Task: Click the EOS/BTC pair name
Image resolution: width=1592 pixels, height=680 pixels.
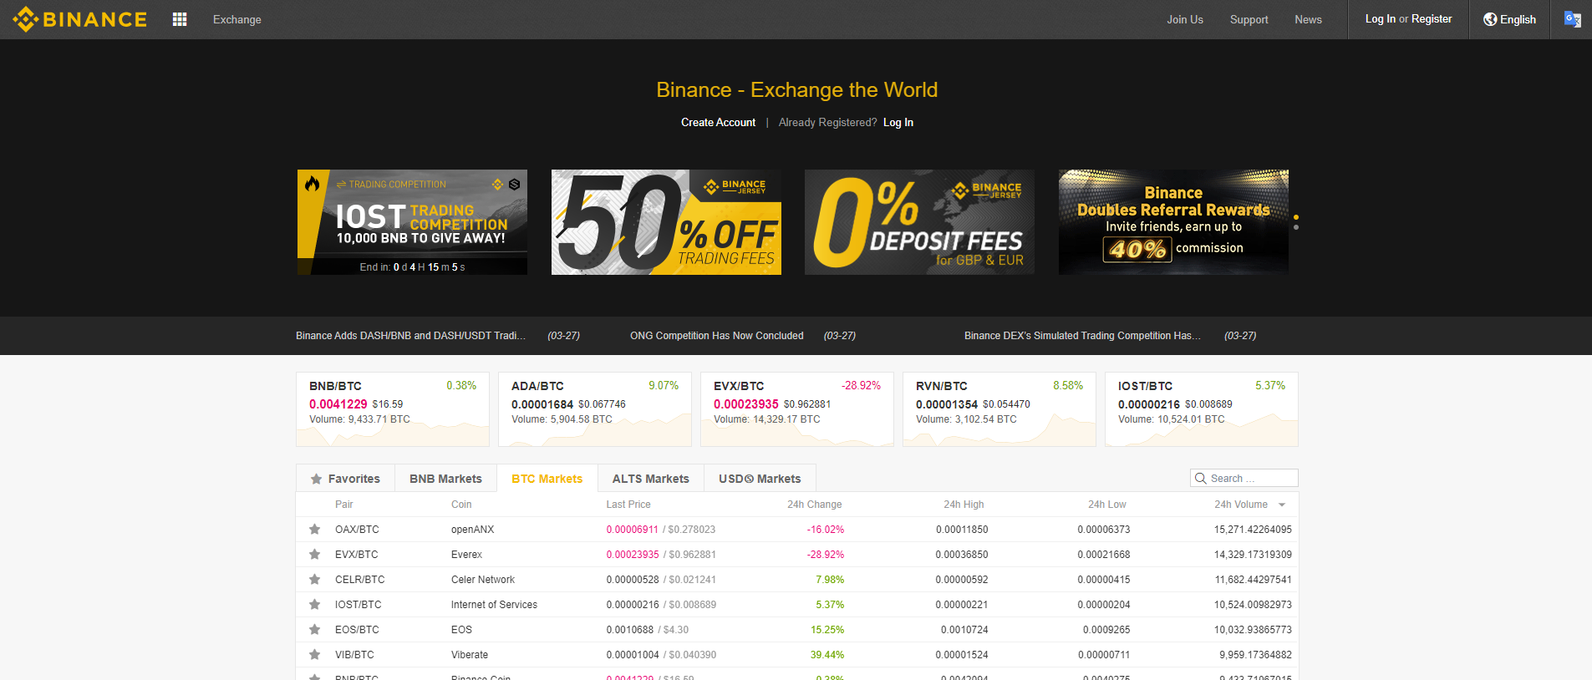Action: coord(357,630)
